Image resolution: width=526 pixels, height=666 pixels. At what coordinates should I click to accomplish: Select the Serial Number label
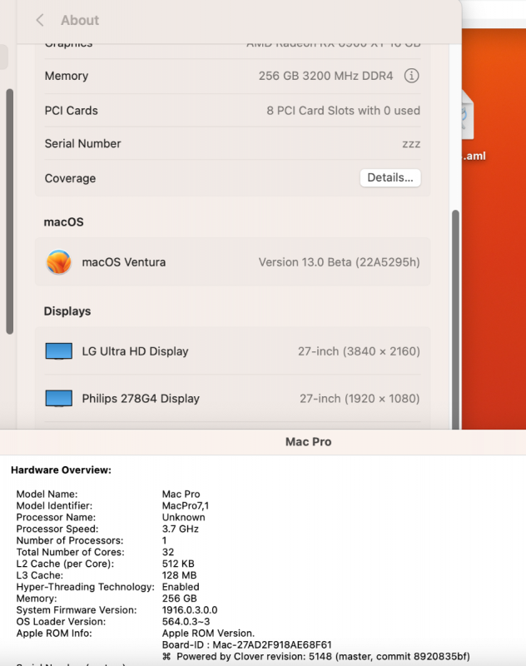tap(82, 143)
